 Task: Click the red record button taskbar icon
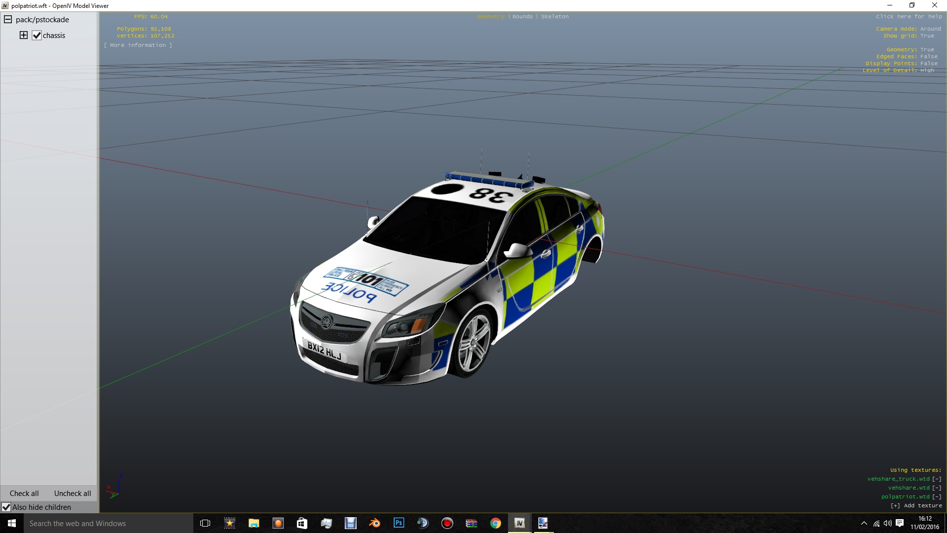click(447, 523)
